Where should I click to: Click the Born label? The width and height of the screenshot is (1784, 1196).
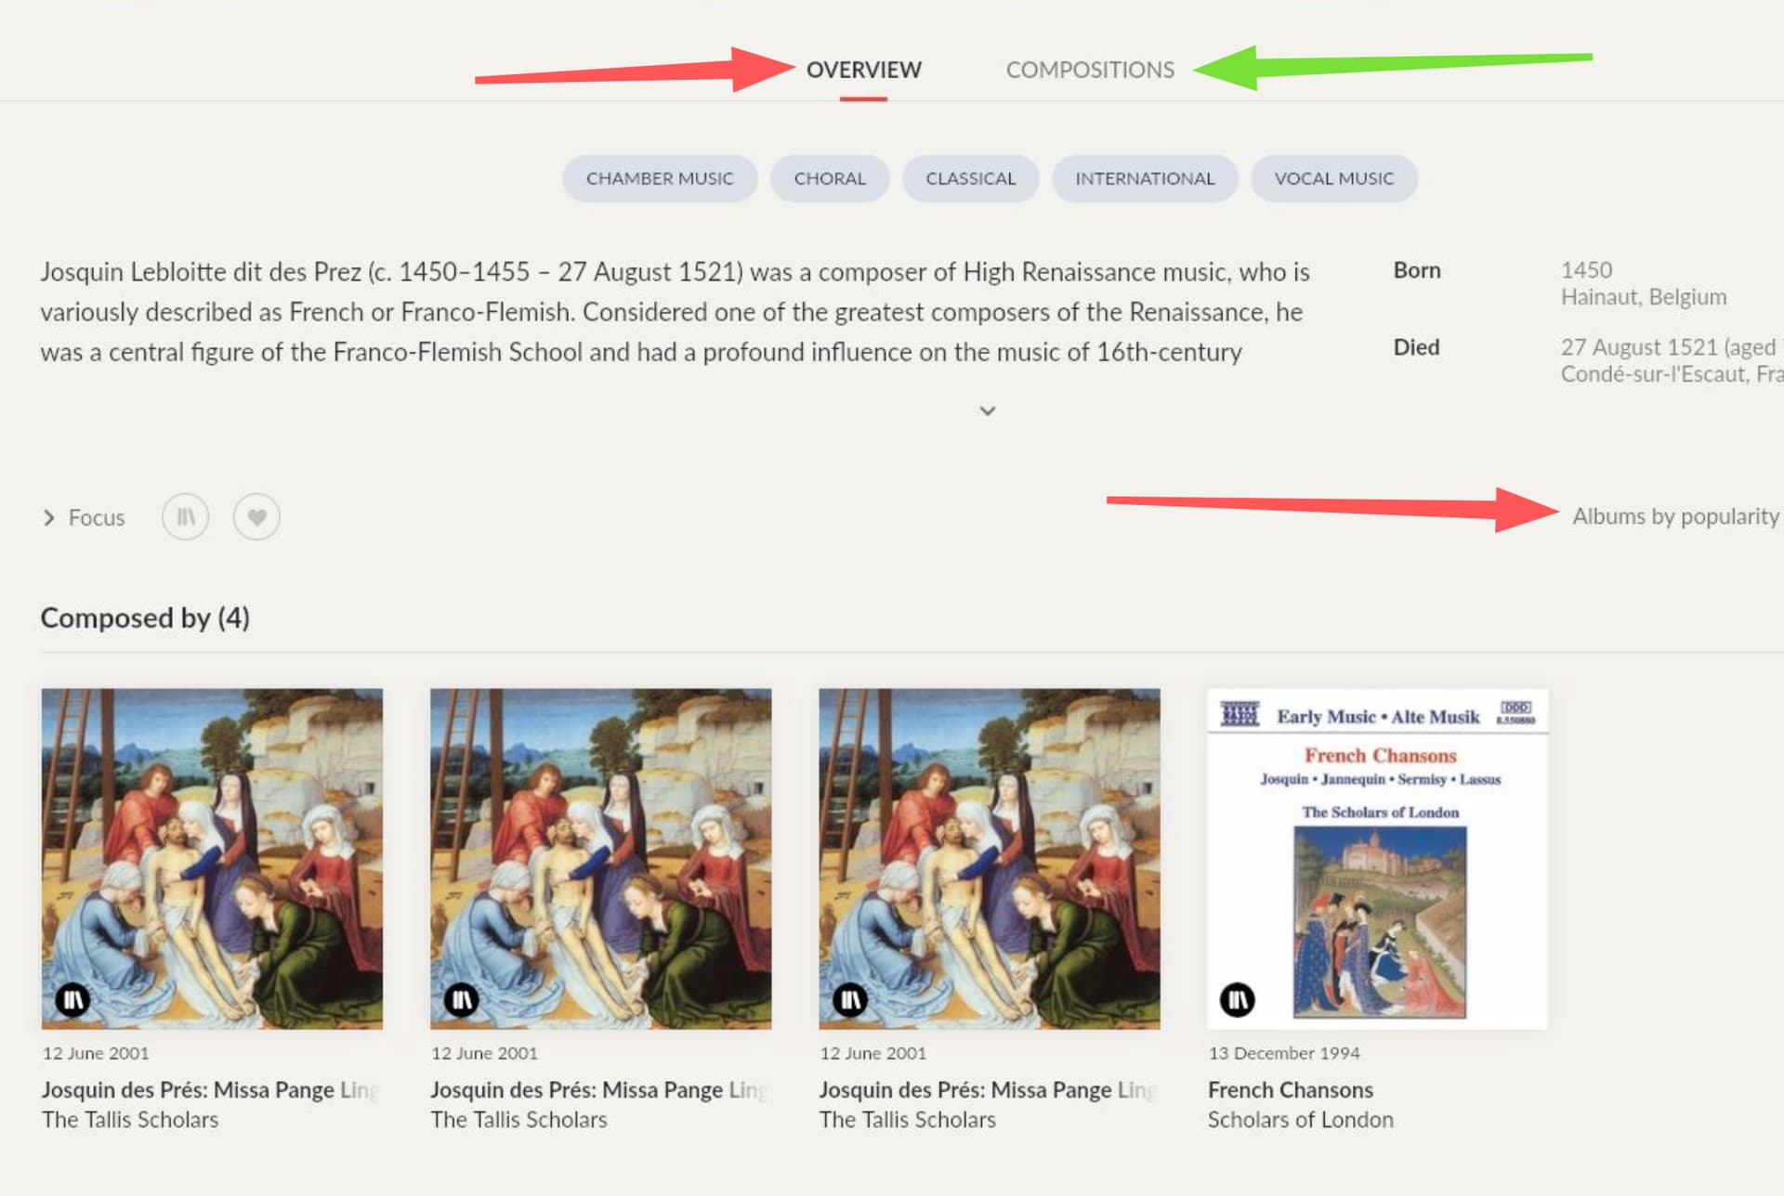[x=1416, y=270]
